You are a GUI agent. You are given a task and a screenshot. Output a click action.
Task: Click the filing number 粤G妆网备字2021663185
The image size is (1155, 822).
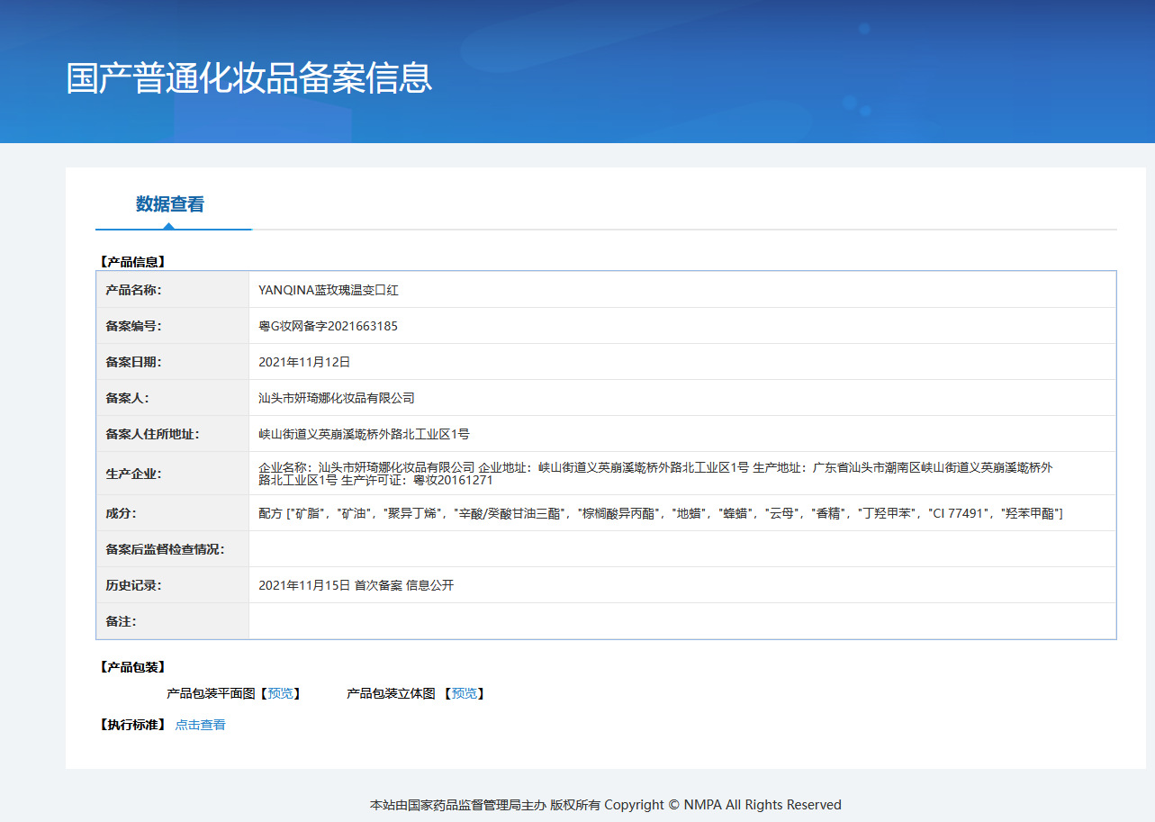coord(328,326)
